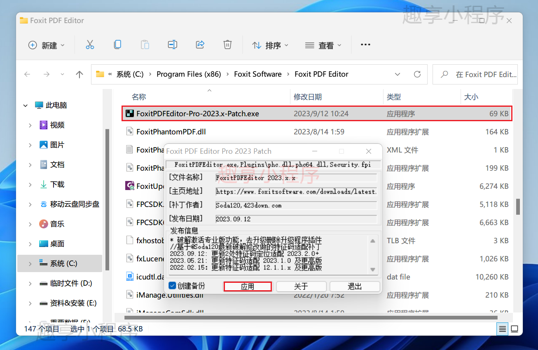
Task: Expand the 系统 (C:) tree node chevron
Action: coord(30,264)
